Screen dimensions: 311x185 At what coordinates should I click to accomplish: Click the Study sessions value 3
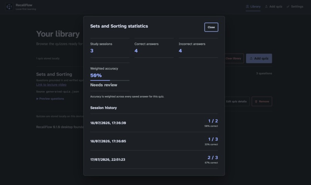[x=92, y=51]
